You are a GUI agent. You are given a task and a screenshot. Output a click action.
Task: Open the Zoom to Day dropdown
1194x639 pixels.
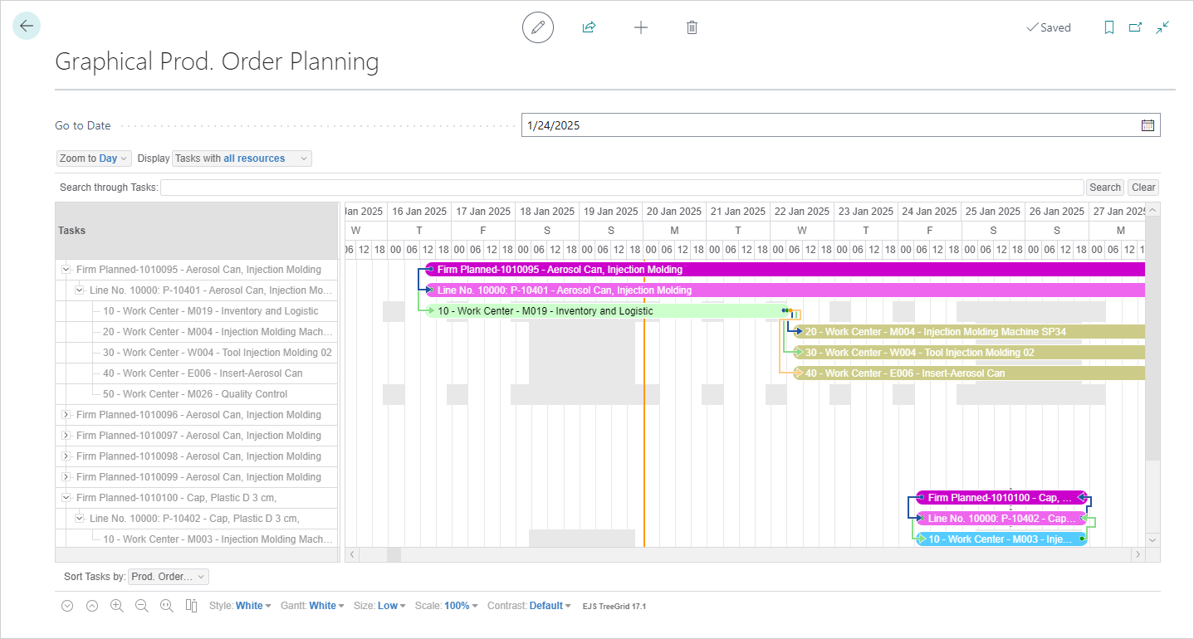94,158
